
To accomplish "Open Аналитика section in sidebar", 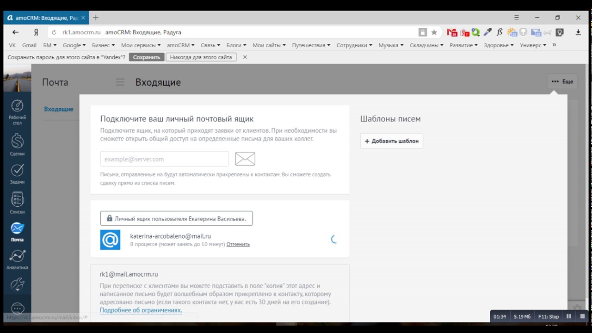I will point(17,260).
